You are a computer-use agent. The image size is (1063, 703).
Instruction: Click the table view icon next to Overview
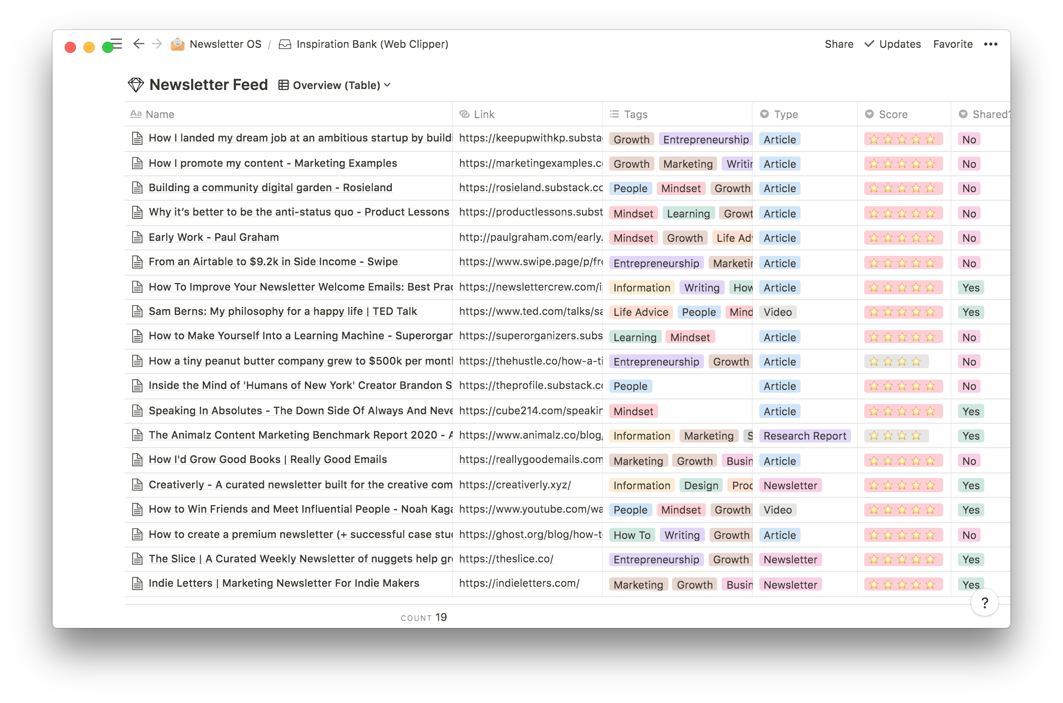pyautogui.click(x=283, y=85)
